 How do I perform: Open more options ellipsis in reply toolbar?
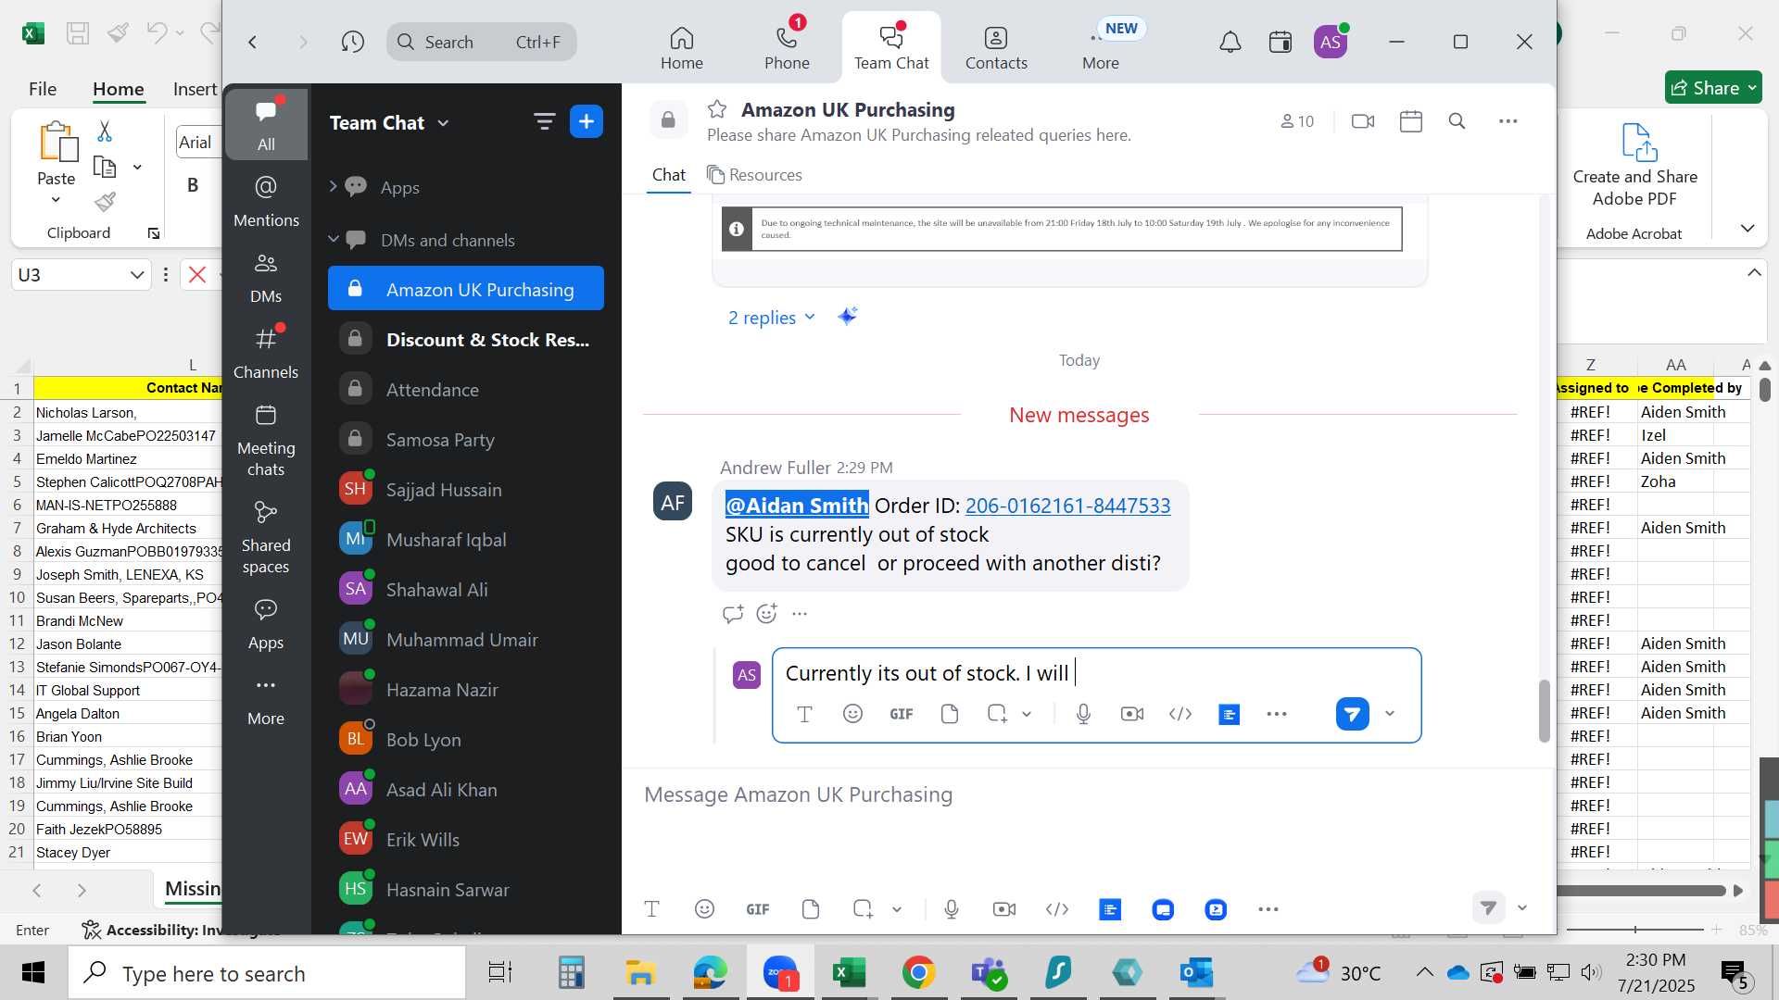(1277, 714)
